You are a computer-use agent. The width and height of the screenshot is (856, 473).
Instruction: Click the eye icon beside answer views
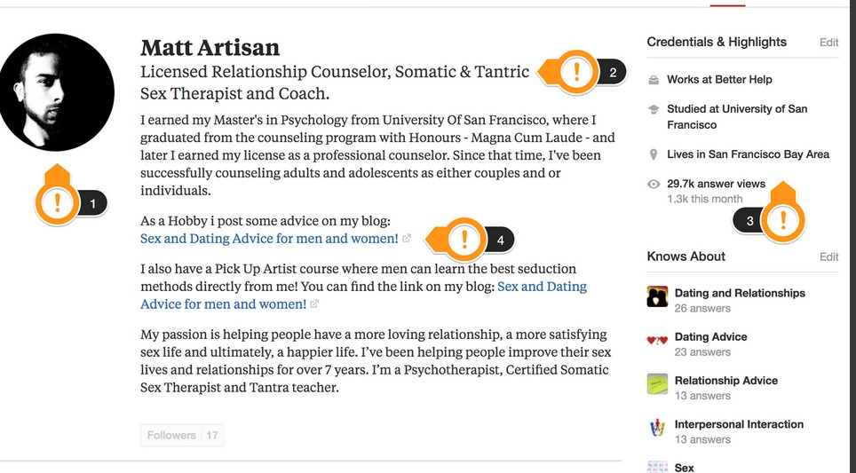pos(654,185)
